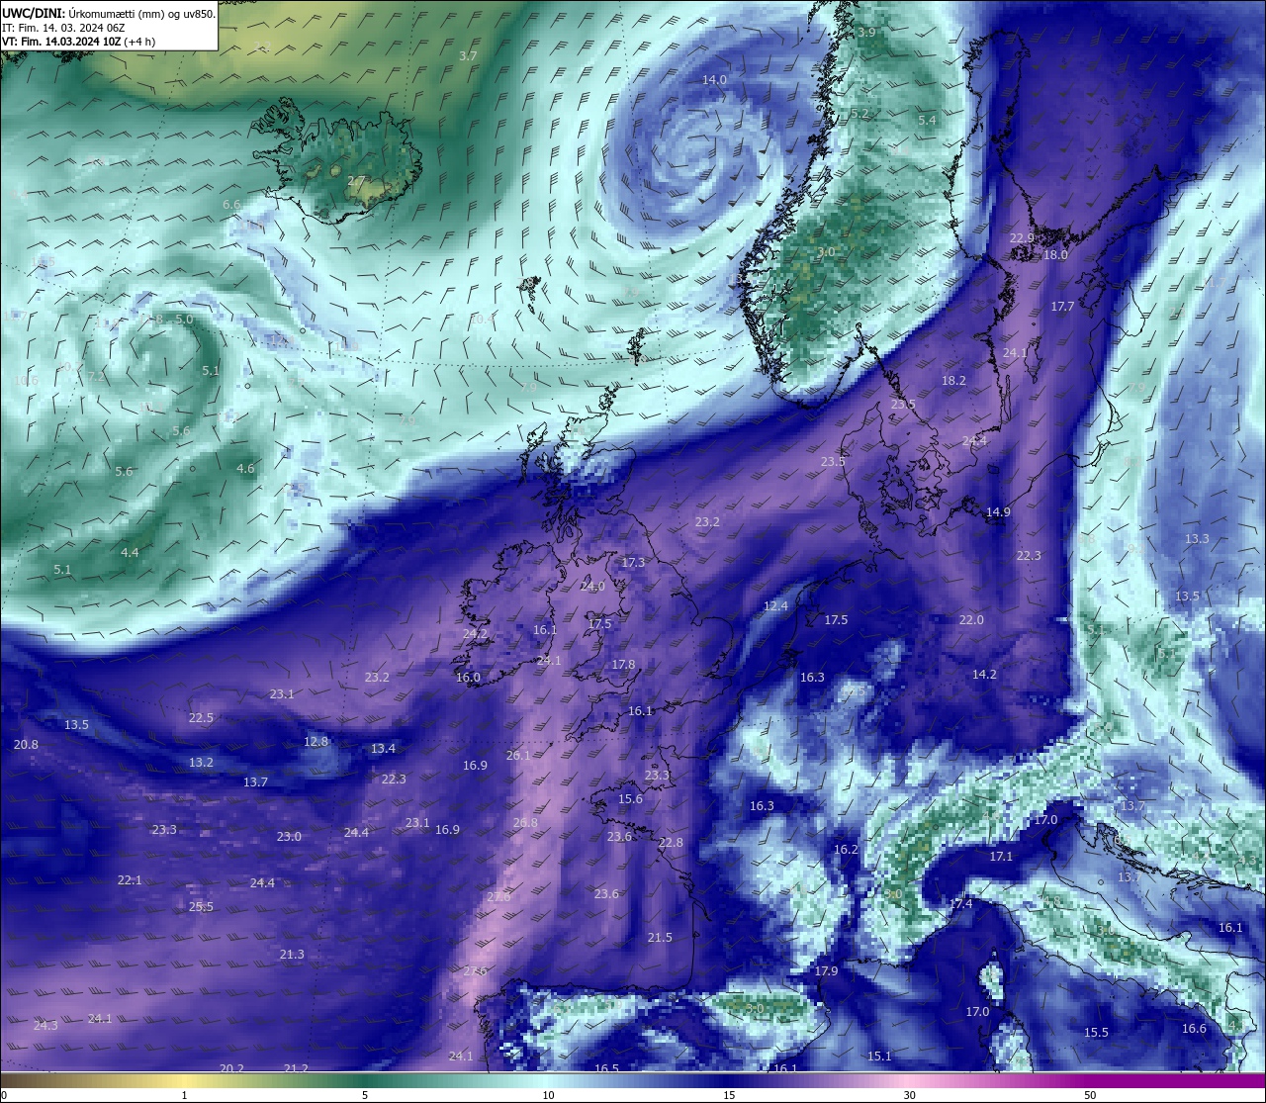Click the map value 13.3
This screenshot has width=1266, height=1103.
[x=1197, y=538]
